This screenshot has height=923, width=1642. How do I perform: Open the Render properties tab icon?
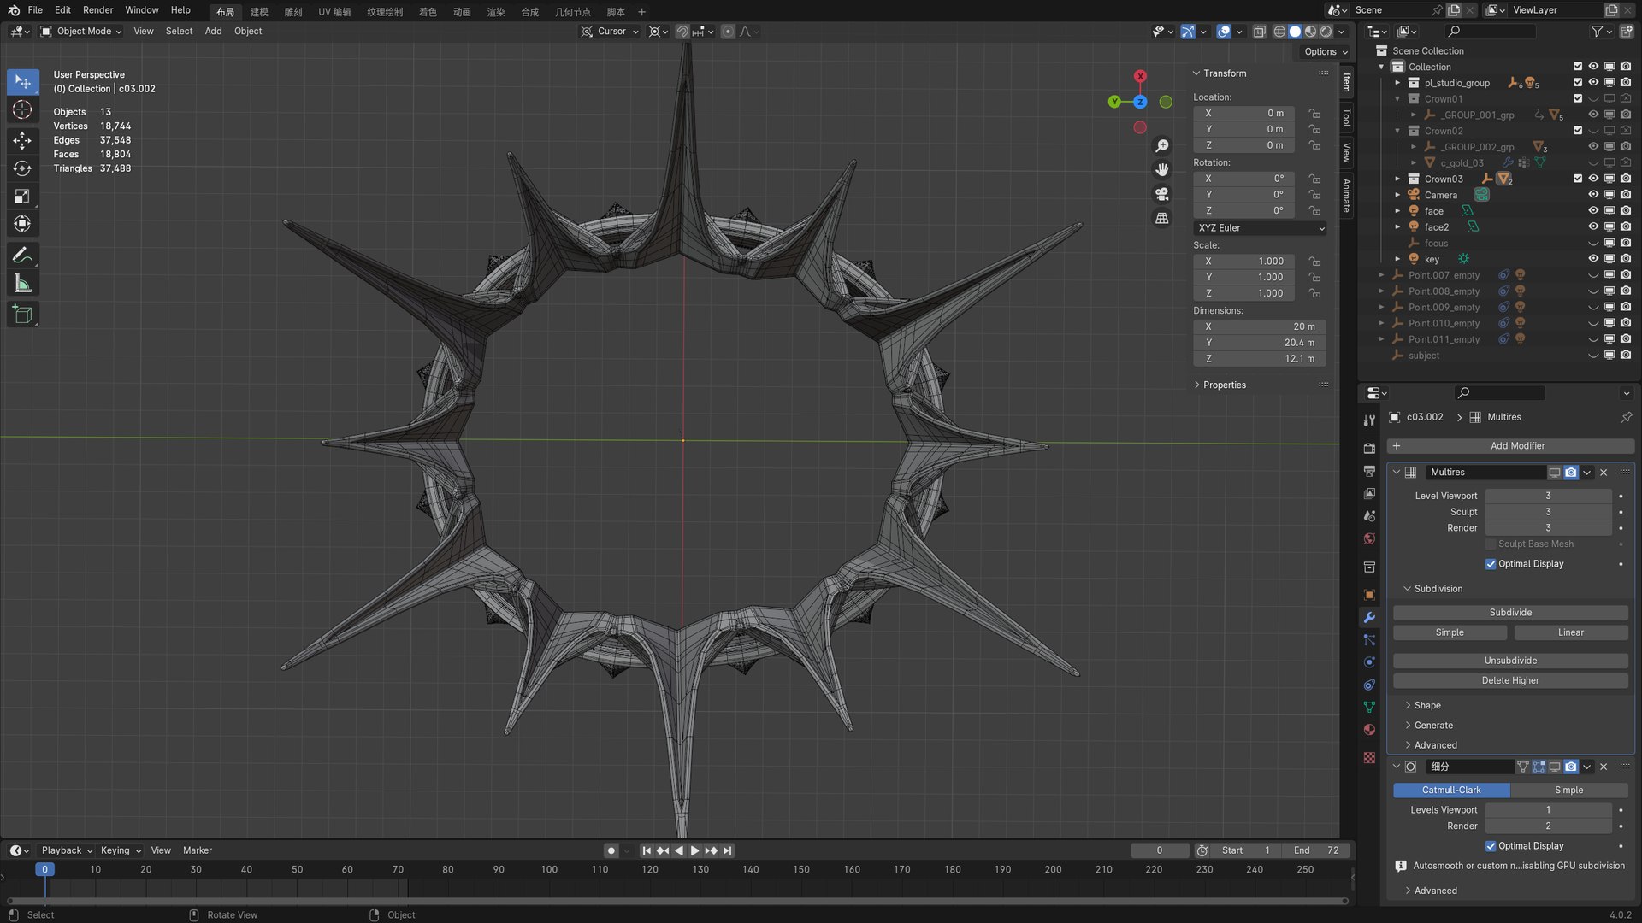pos(1369,449)
